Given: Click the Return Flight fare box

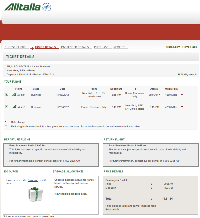Looking at the screenshot, I should 150,155.
